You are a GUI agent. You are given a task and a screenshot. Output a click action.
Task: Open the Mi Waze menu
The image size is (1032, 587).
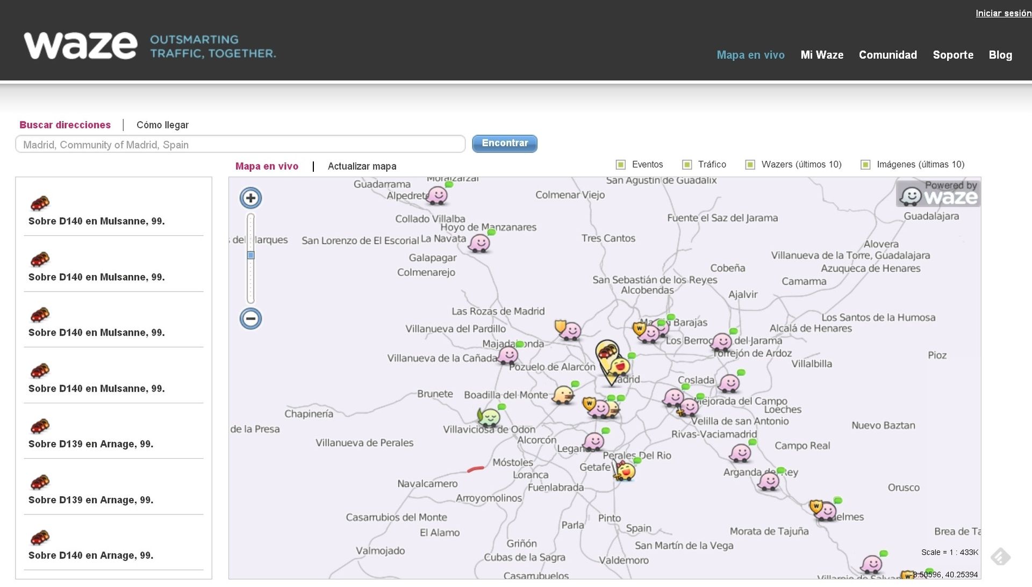(x=822, y=55)
